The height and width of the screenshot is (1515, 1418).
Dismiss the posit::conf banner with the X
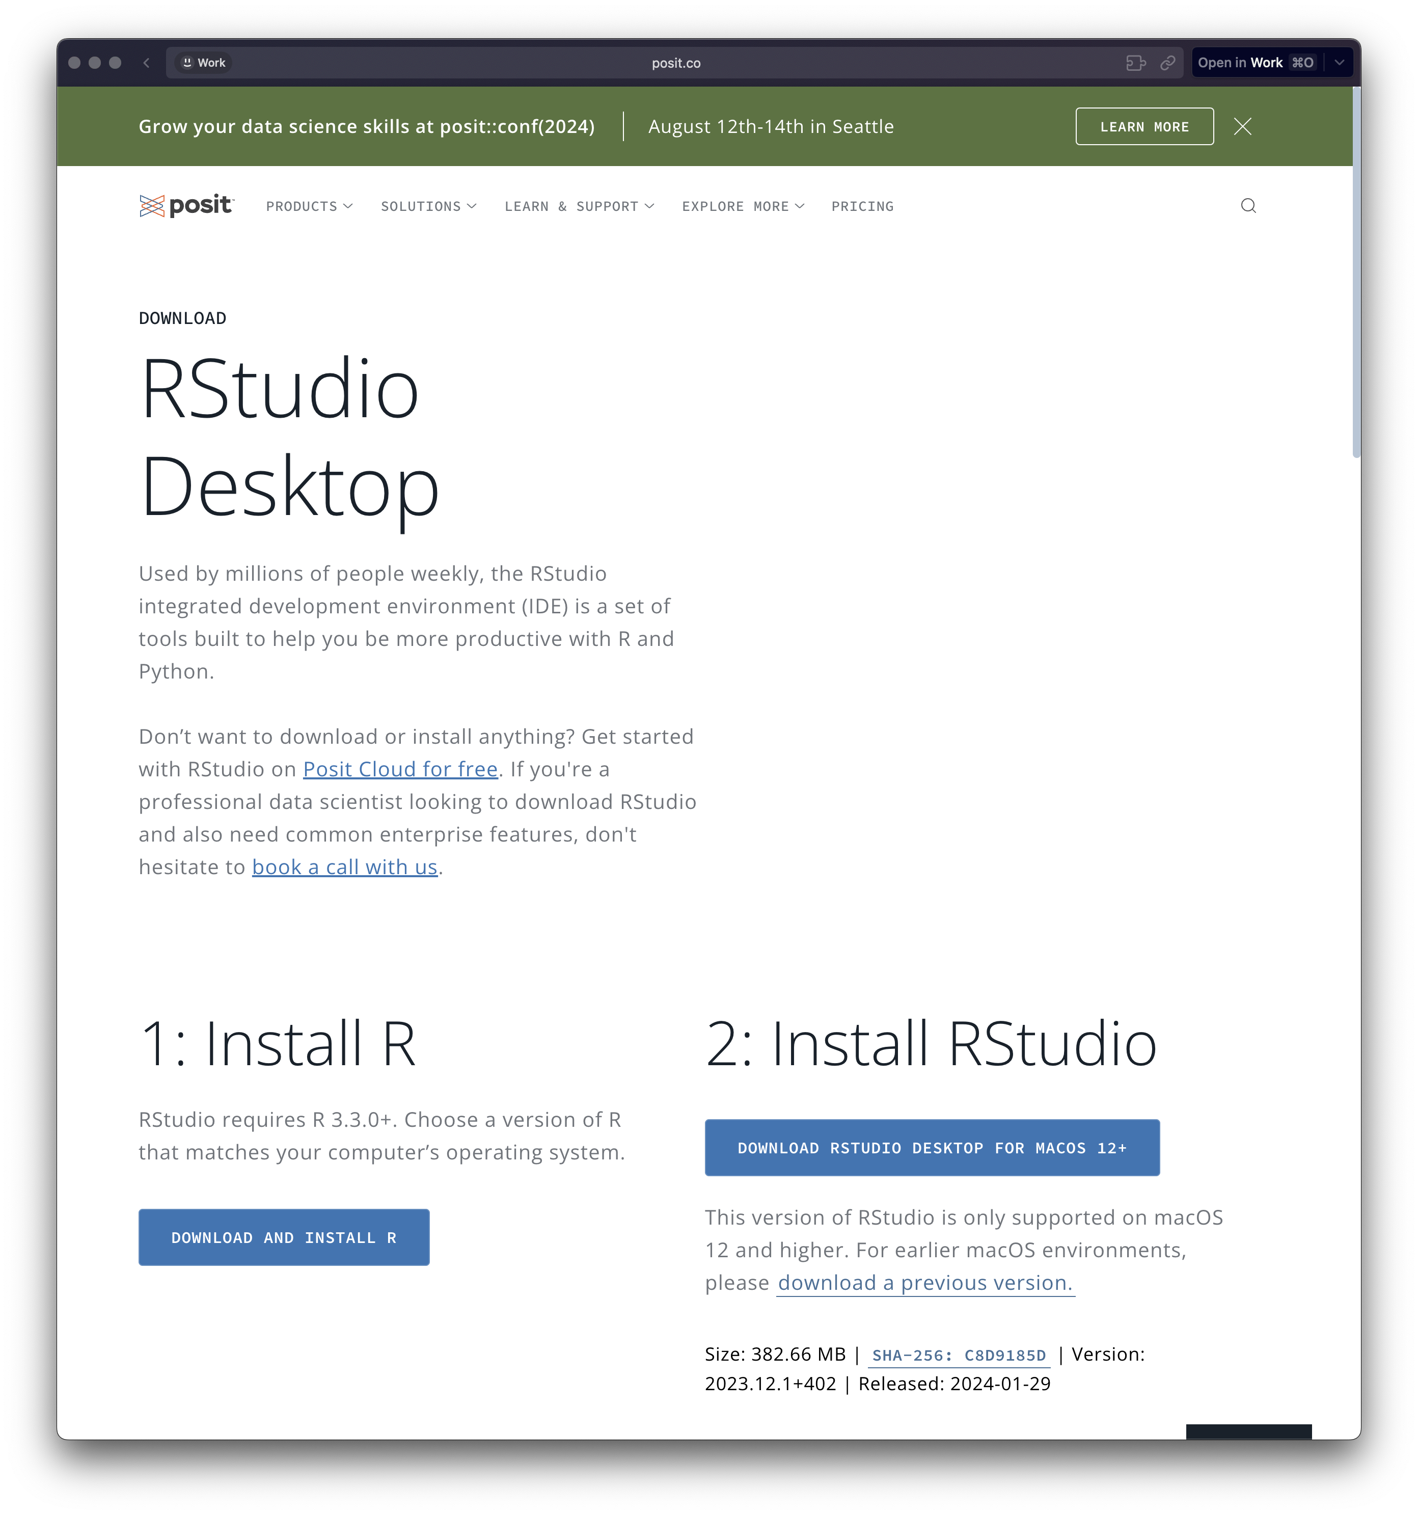[1243, 126]
